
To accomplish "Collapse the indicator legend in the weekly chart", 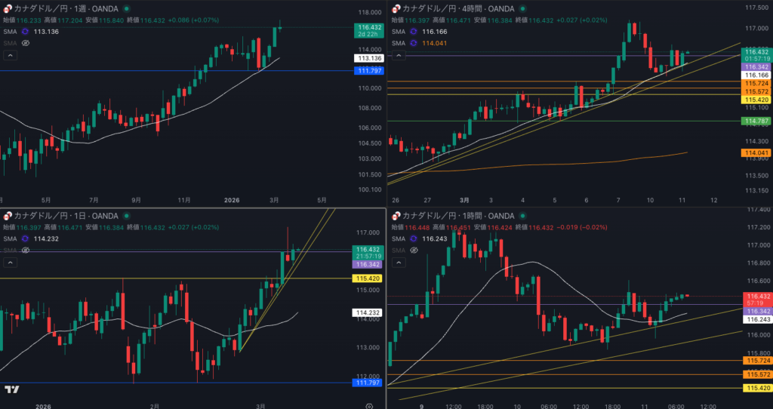I will point(11,55).
